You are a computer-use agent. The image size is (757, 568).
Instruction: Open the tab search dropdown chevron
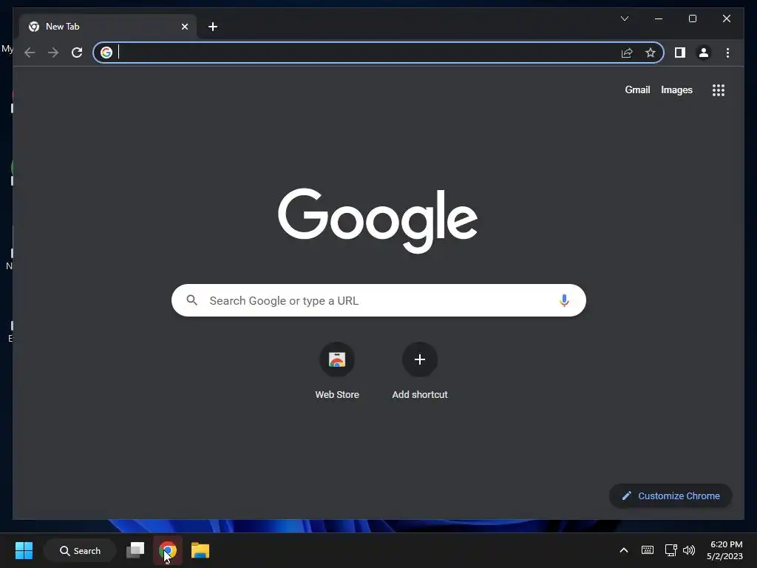click(x=624, y=18)
